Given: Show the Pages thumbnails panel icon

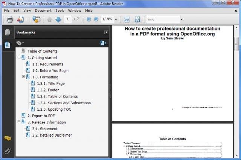Looking at the screenshot, I should 8,32.
